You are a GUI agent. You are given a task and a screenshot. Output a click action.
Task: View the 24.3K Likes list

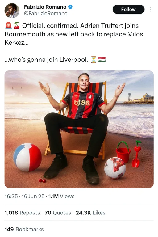[90, 213]
